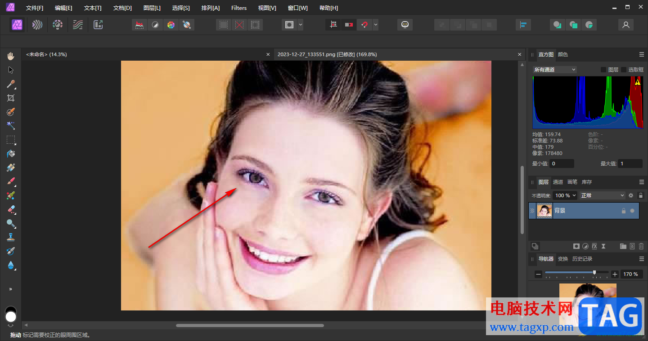Open the Layers panel options menu
The width and height of the screenshot is (648, 341).
pos(642,182)
